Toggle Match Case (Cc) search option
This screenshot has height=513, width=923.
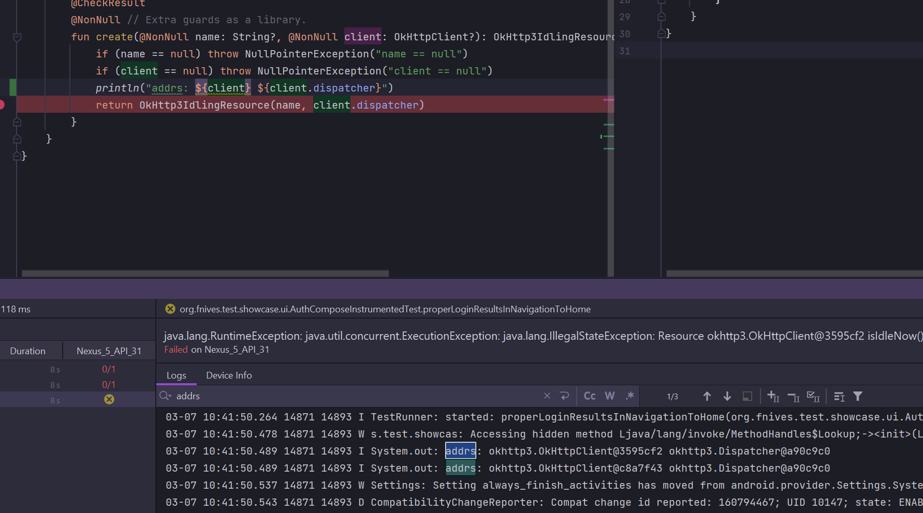tap(590, 396)
